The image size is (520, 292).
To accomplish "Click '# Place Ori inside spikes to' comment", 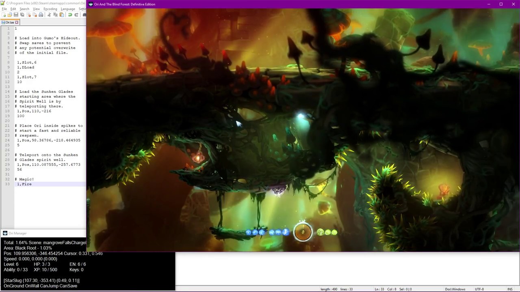I will 49,126.
